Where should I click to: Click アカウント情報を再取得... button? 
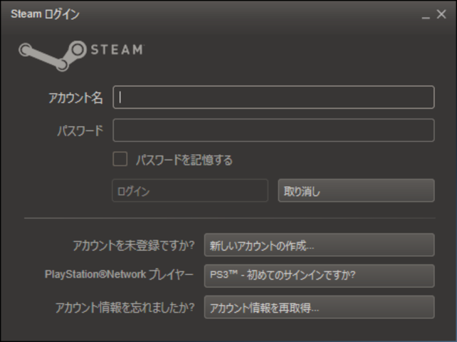(319, 307)
